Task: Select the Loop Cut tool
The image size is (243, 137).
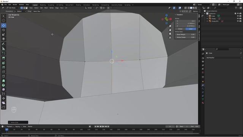Action: [x=3, y=72]
